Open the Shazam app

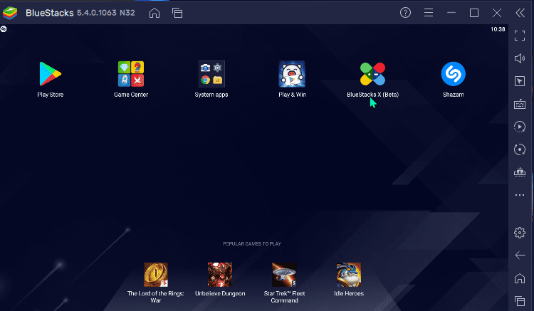pos(453,74)
